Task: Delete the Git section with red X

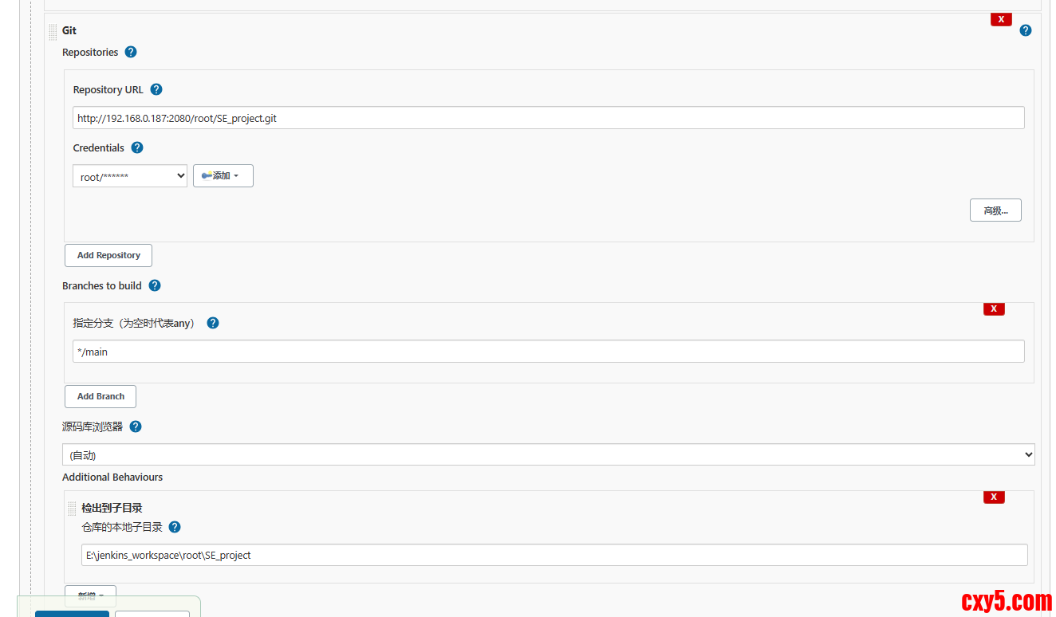Action: (x=1001, y=19)
